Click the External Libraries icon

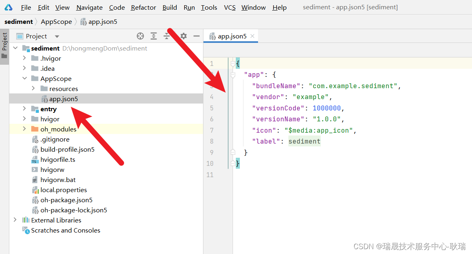click(26, 220)
